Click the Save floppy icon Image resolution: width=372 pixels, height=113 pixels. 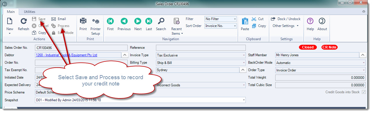(x=34, y=19)
